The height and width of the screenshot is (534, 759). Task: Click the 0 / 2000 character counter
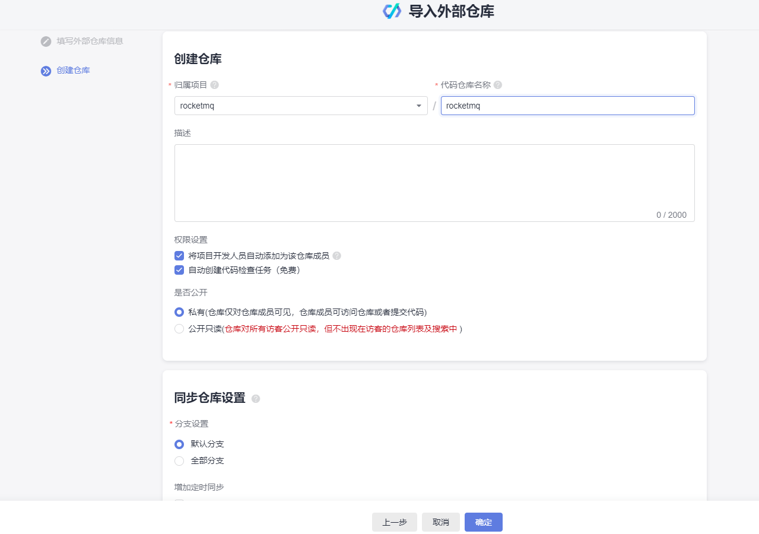point(671,215)
